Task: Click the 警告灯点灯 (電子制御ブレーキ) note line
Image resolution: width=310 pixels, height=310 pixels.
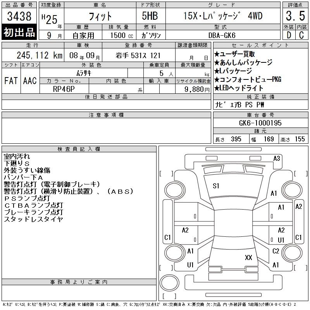Action: tap(52, 184)
